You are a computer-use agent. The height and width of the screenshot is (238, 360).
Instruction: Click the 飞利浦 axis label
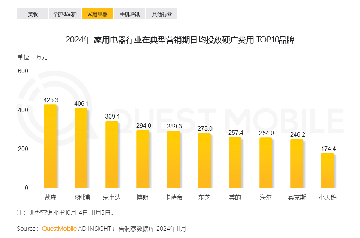coord(81,197)
